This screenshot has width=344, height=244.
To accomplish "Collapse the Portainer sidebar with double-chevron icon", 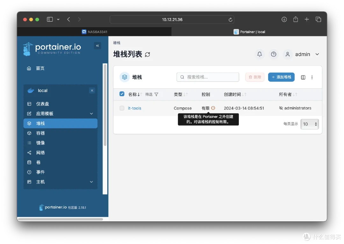I will [x=97, y=46].
